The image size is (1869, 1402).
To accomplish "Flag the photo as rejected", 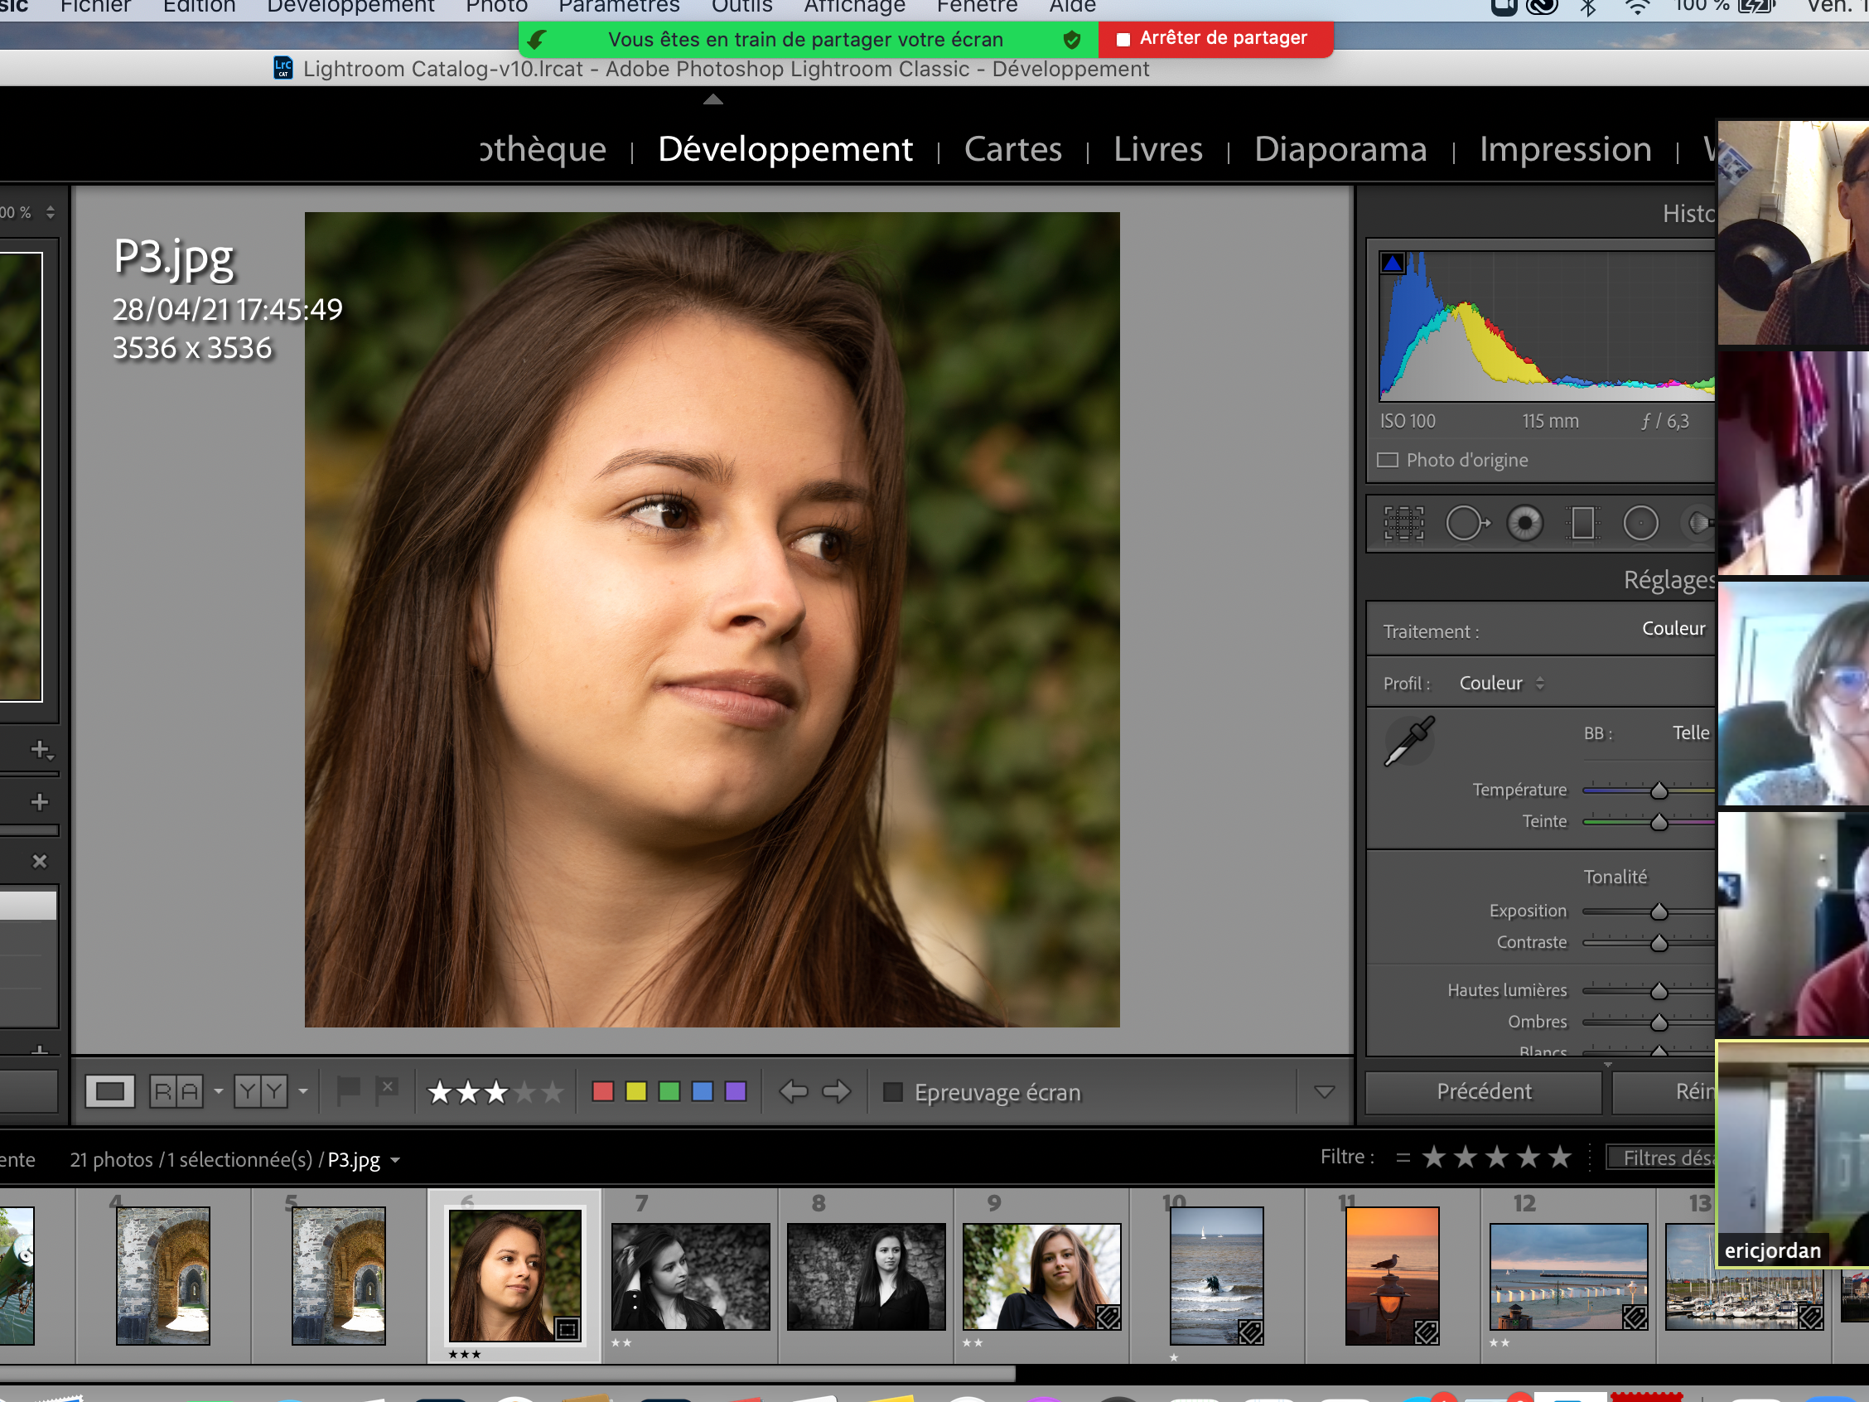I will [387, 1090].
